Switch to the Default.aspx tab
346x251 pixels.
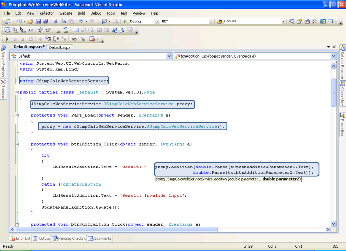click(60, 48)
